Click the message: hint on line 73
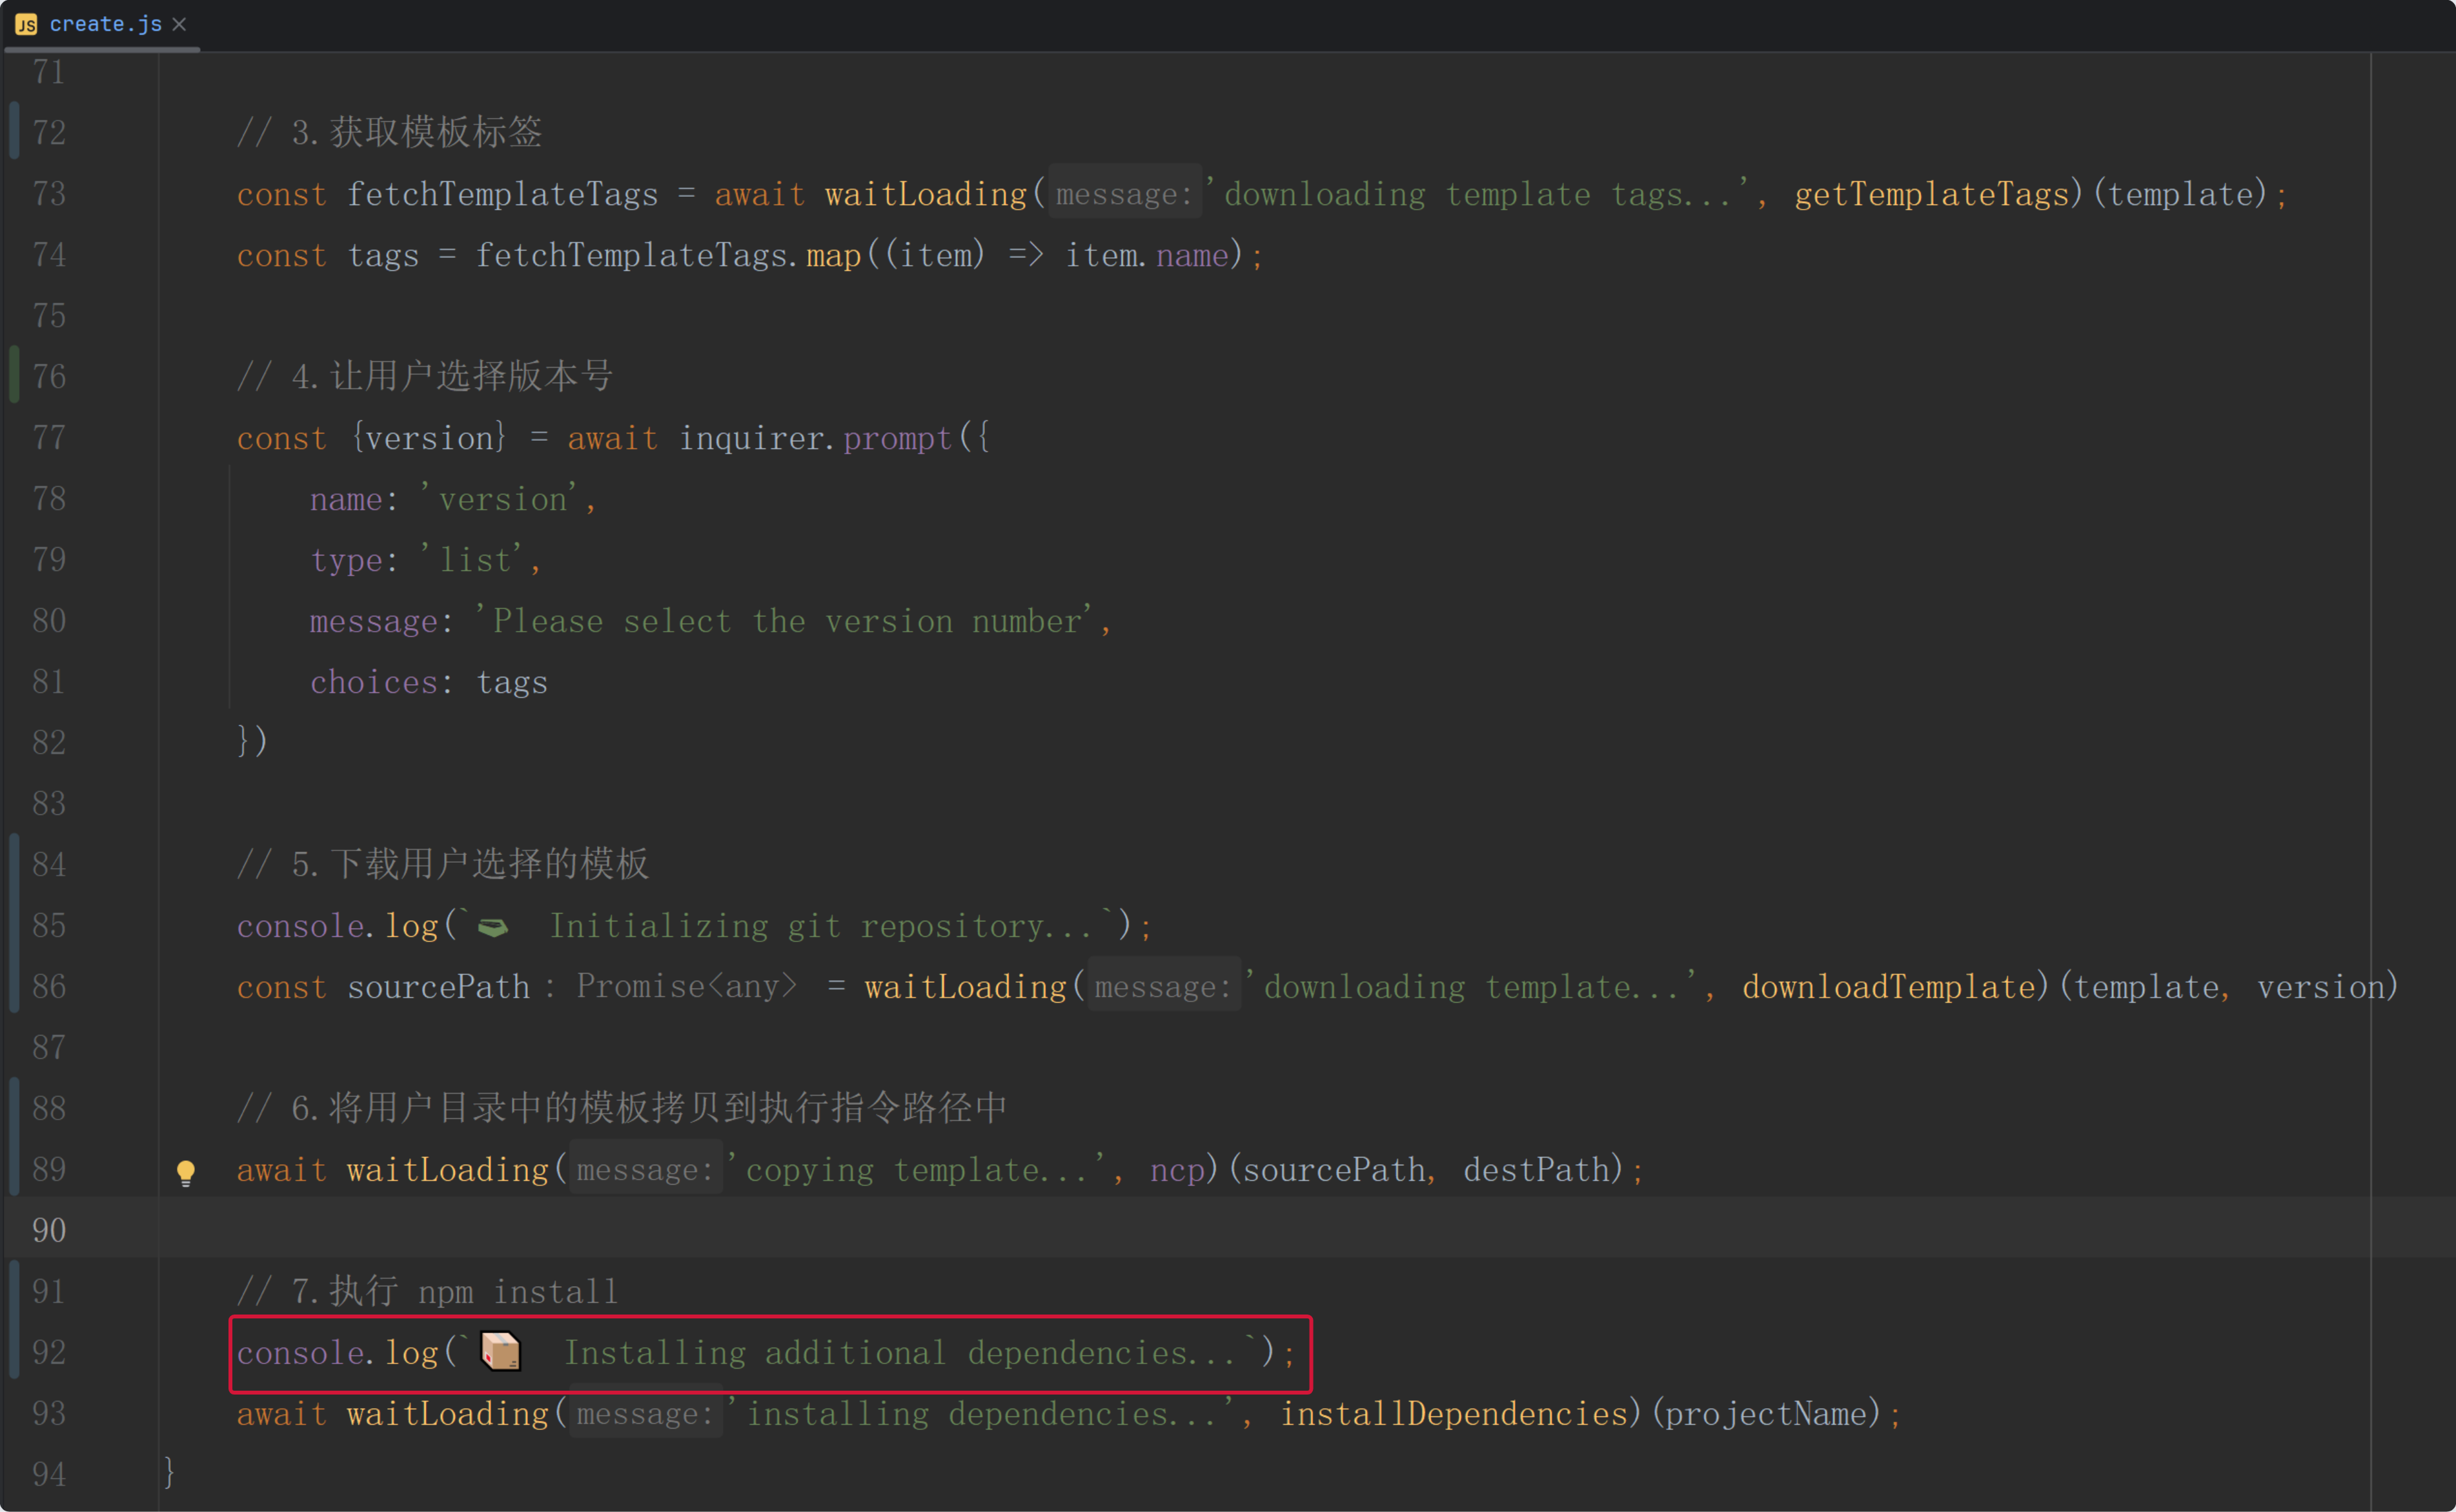2456x1512 pixels. 1124,194
